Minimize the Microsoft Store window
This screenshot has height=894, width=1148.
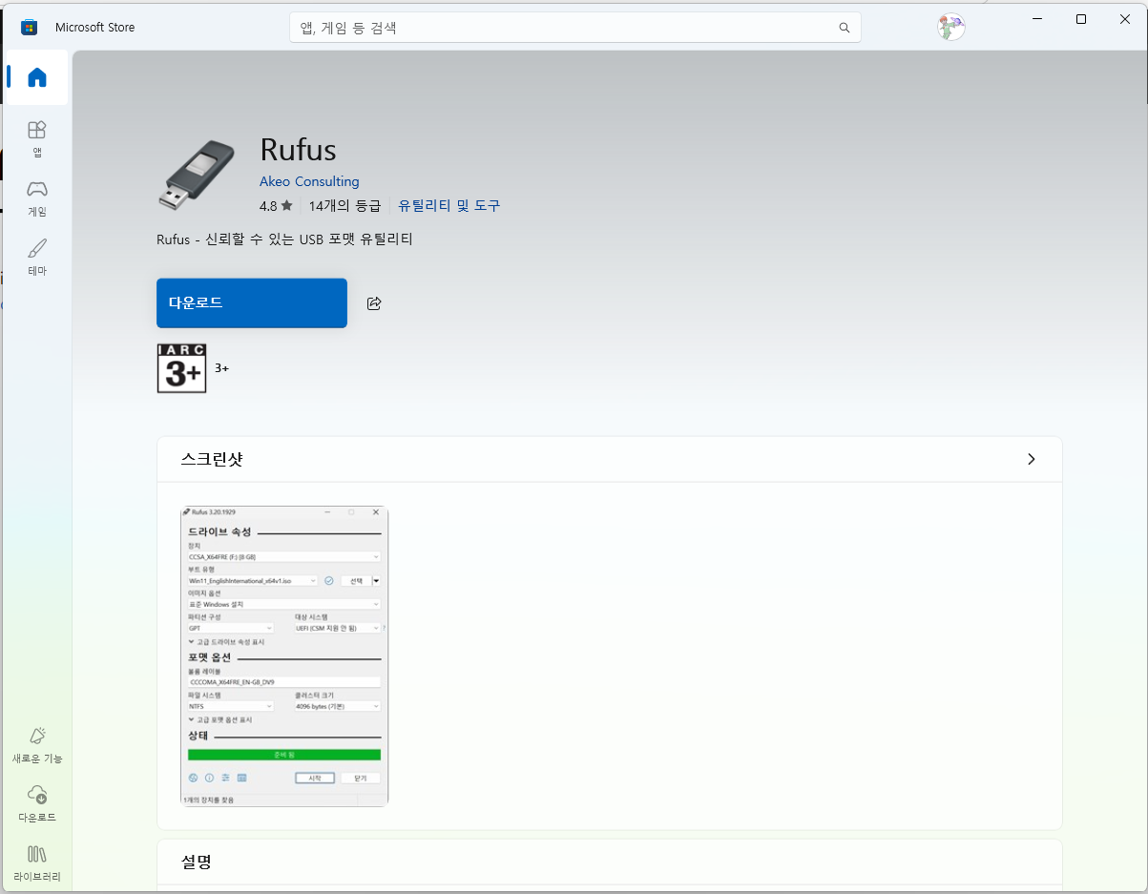pyautogui.click(x=1036, y=19)
